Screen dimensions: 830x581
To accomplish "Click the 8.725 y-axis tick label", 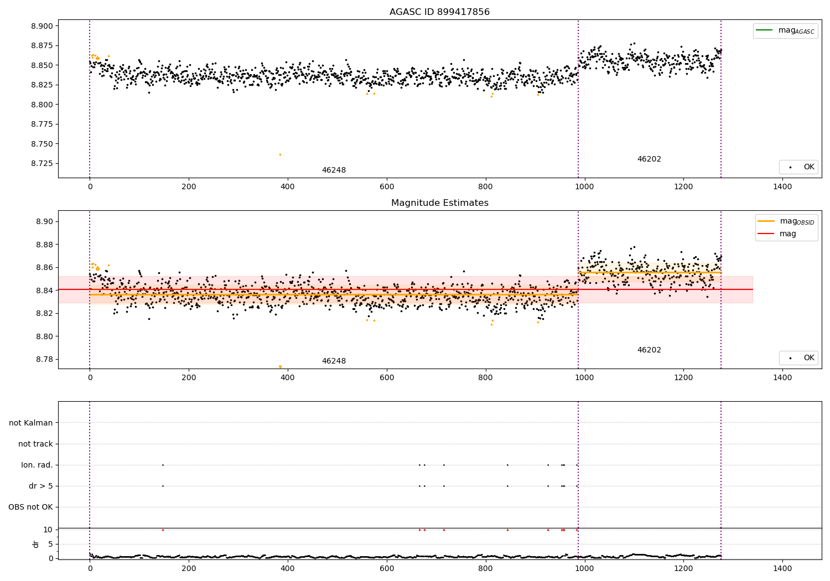I will pos(41,164).
